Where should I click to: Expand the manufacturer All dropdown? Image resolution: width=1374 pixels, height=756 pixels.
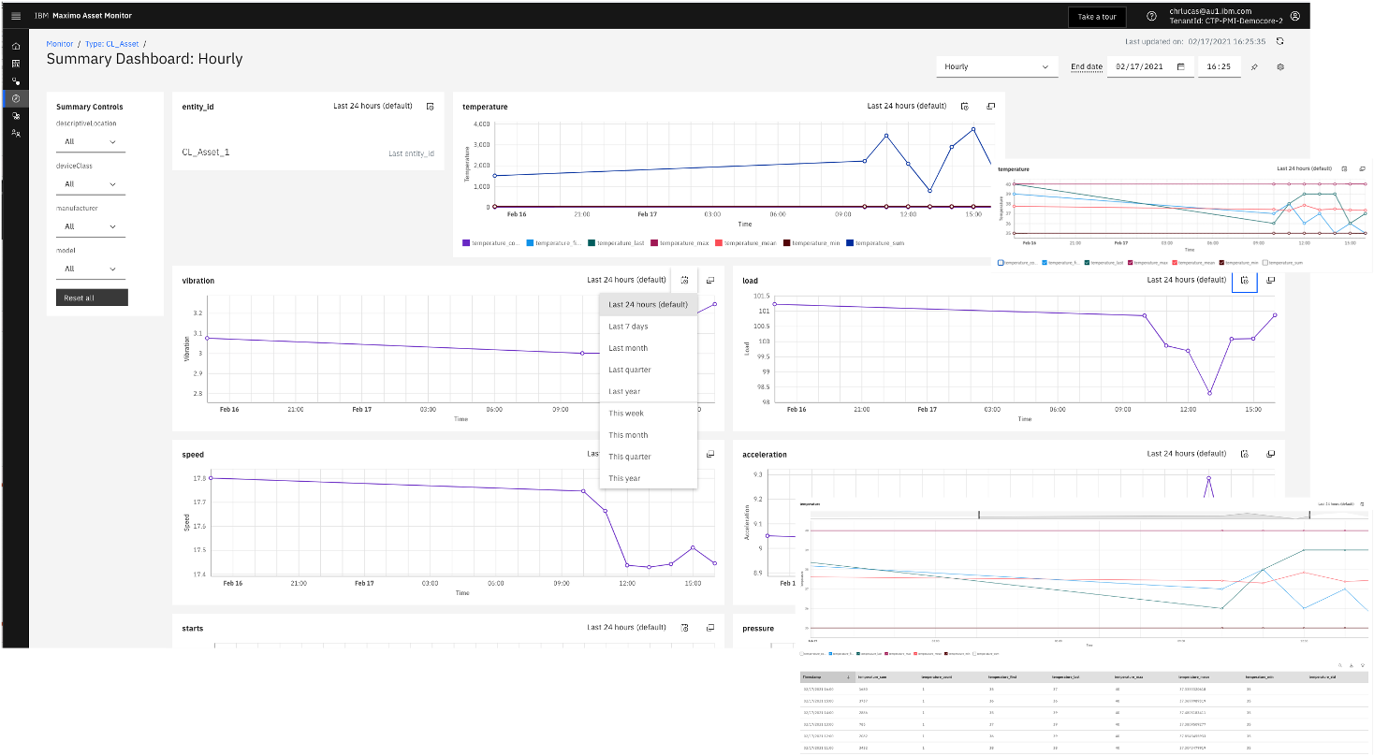[x=90, y=225]
